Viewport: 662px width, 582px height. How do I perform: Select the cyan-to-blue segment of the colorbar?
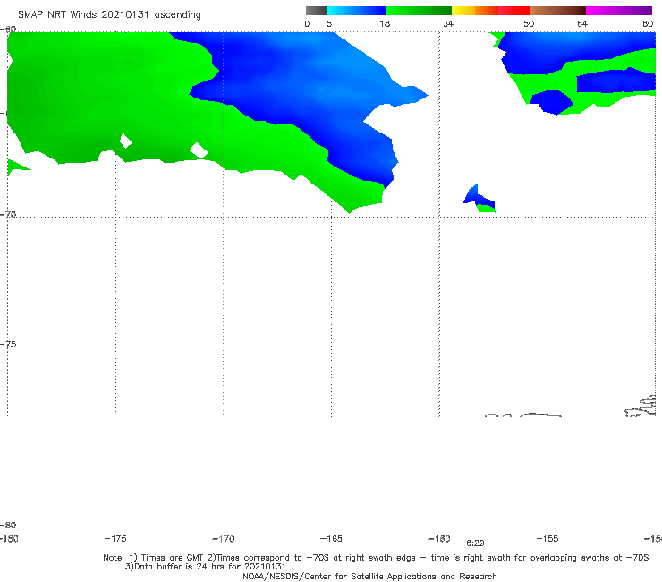tap(357, 11)
